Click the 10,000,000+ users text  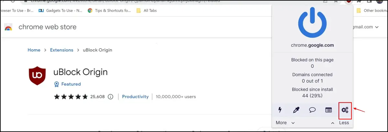(x=176, y=96)
